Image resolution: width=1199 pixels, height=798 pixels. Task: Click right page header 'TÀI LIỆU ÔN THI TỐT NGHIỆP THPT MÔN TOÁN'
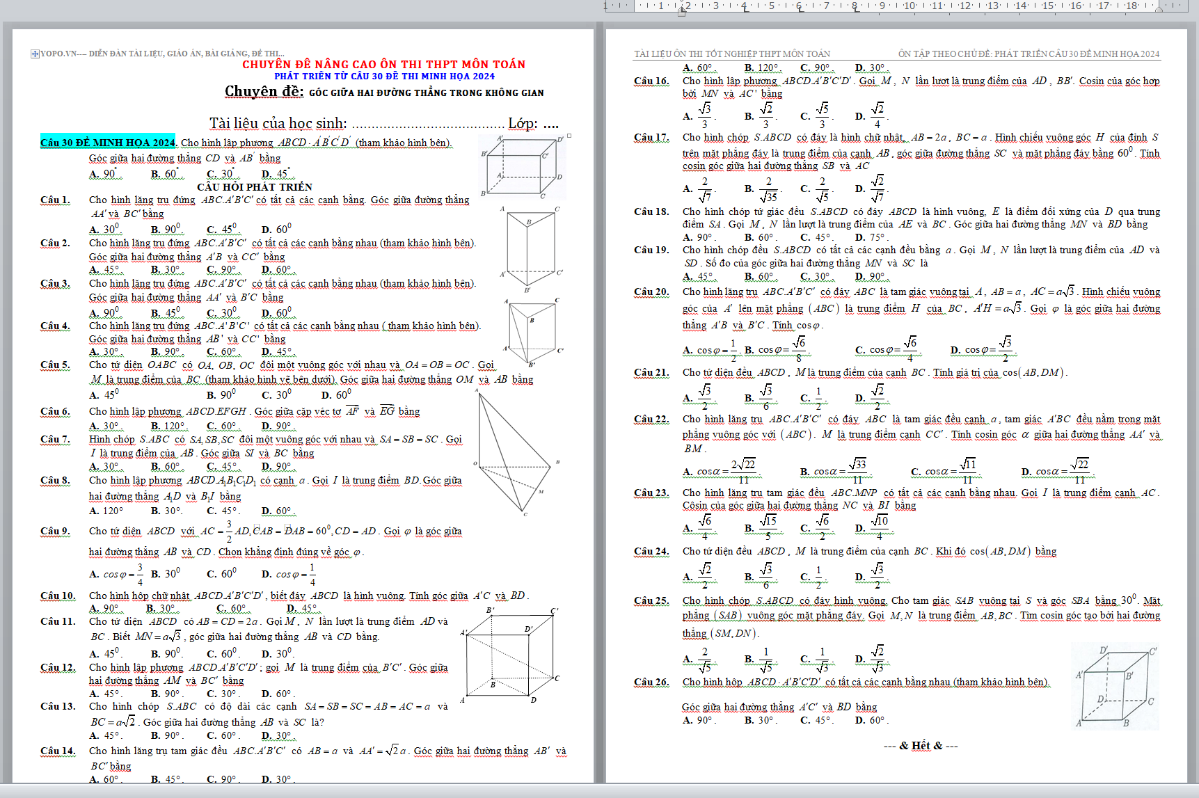tap(732, 54)
